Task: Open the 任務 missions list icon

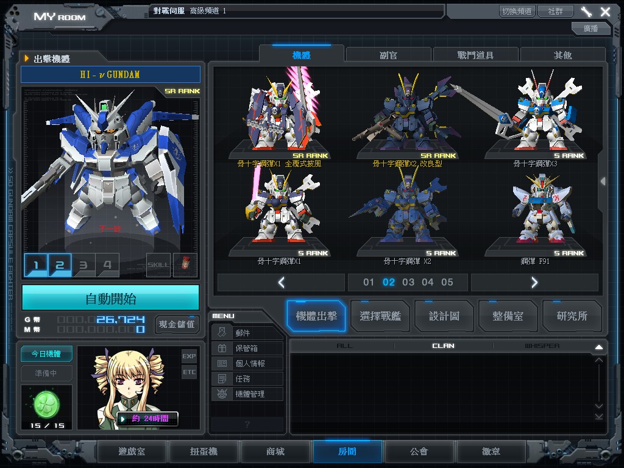Action: (222, 378)
